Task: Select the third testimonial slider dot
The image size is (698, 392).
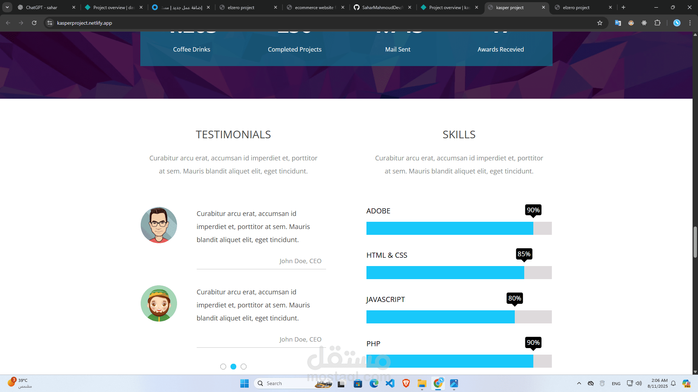Action: [244, 367]
